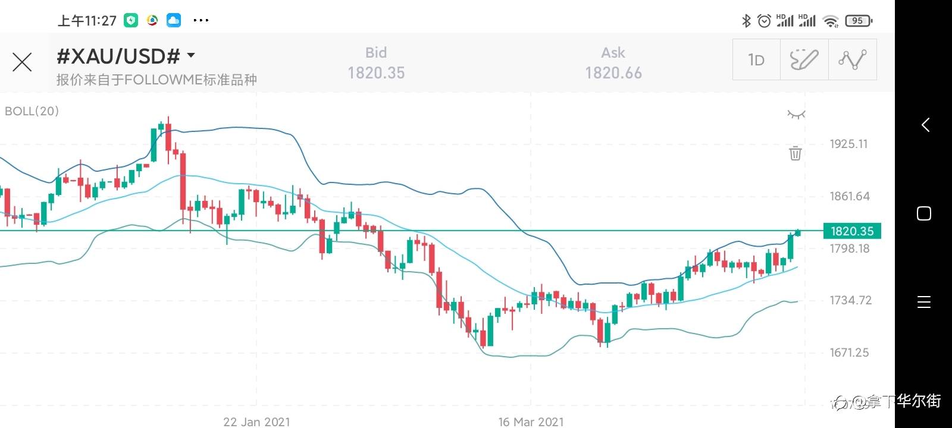Expand the #XAU/USD# symbol dropdown
Image resolution: width=952 pixels, height=428 pixels.
pyautogui.click(x=191, y=56)
